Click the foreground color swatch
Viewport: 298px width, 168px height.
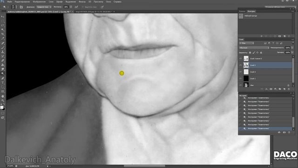2,107
